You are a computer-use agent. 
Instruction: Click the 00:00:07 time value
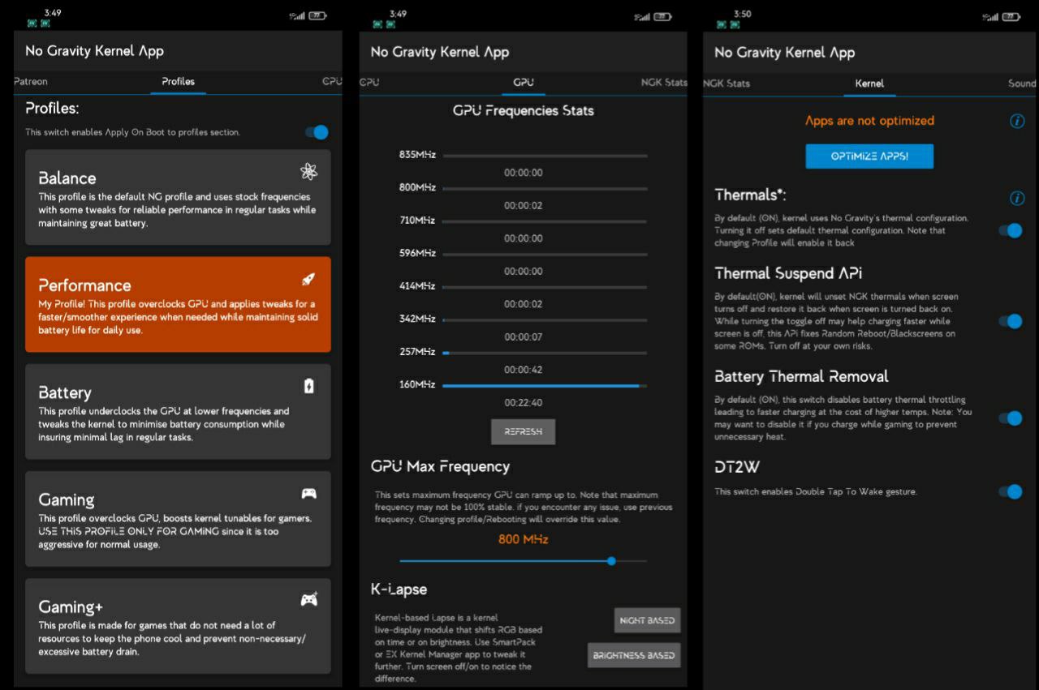pyautogui.click(x=524, y=336)
